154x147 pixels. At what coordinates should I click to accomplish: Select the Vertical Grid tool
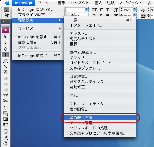click(x=5, y=89)
